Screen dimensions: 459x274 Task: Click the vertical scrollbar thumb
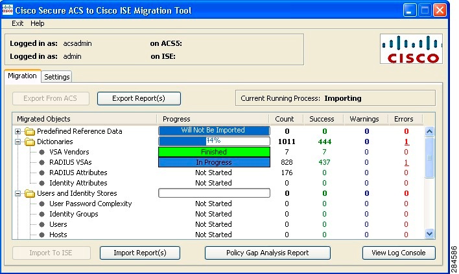click(429, 158)
